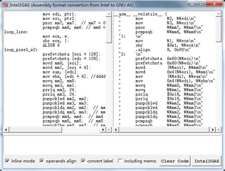Click 'psrlq $0x18, %%mm2' output line
Screen dimensions: 225x171
169,94
